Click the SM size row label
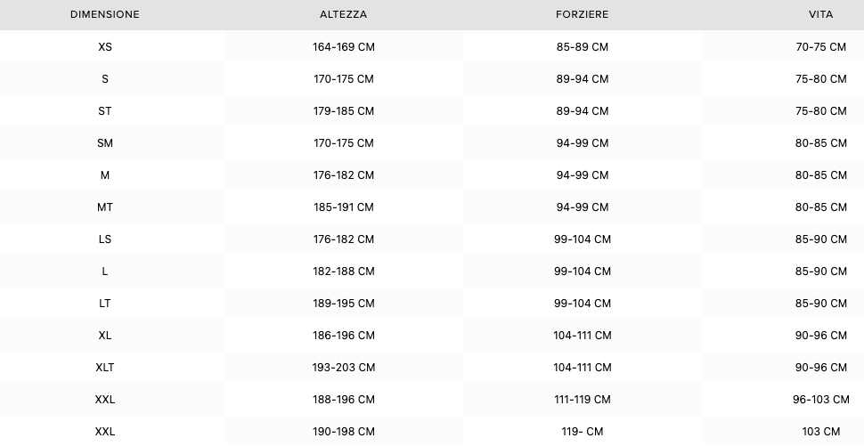The height and width of the screenshot is (446, 864). (x=105, y=143)
